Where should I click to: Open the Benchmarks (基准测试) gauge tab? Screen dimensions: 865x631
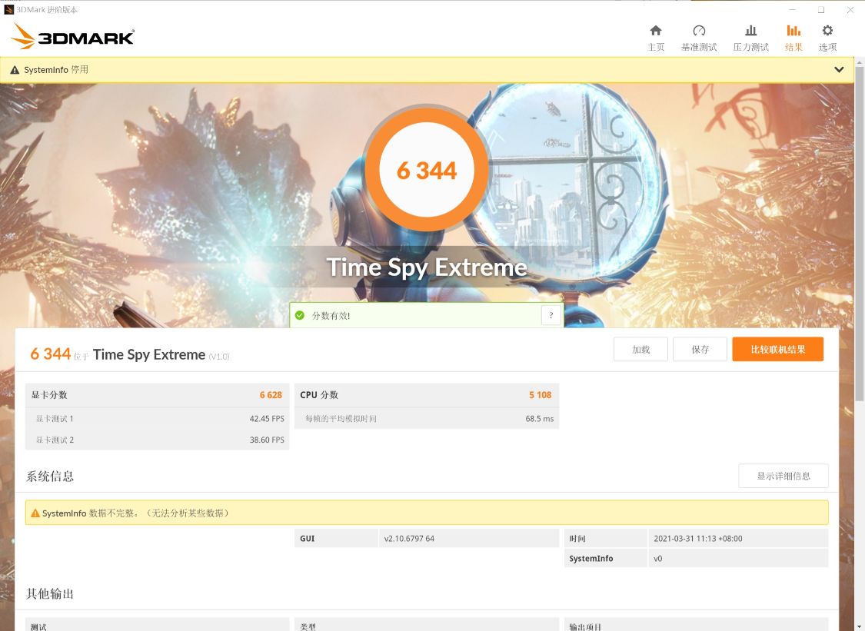tap(698, 38)
